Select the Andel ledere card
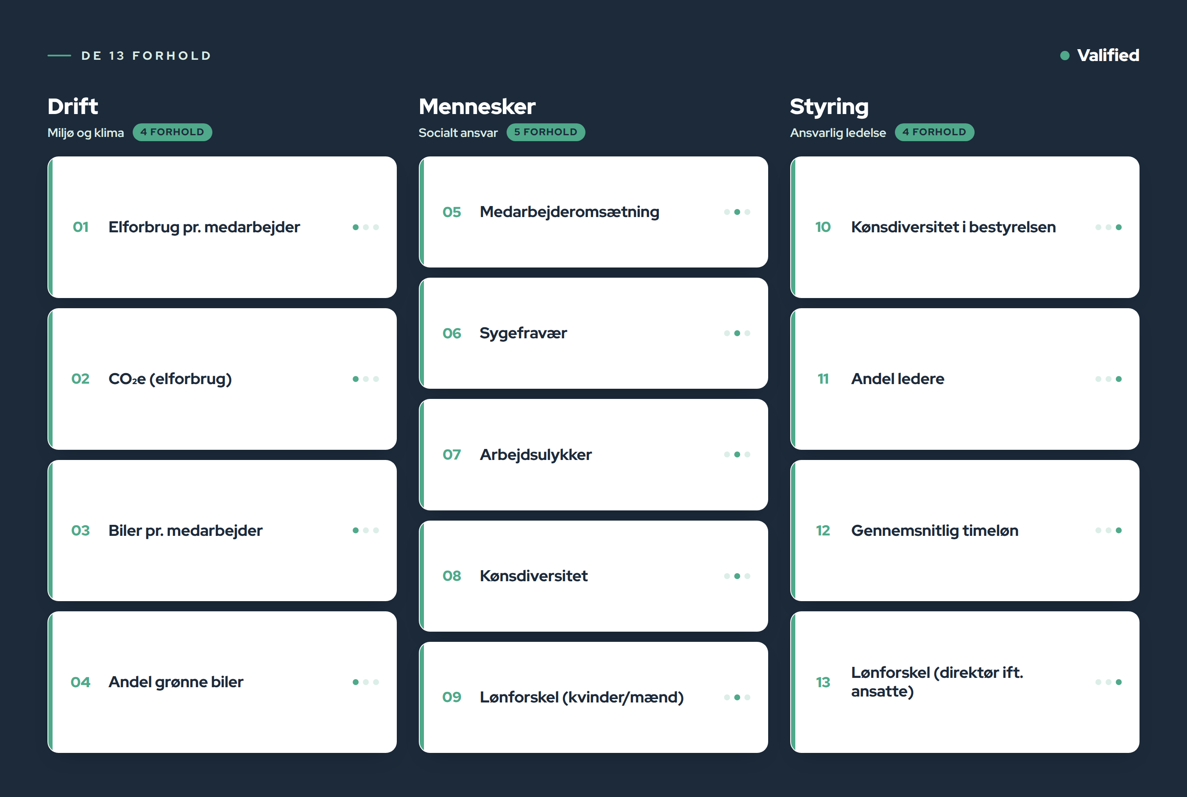Screen dimensions: 1187x797 point(965,379)
